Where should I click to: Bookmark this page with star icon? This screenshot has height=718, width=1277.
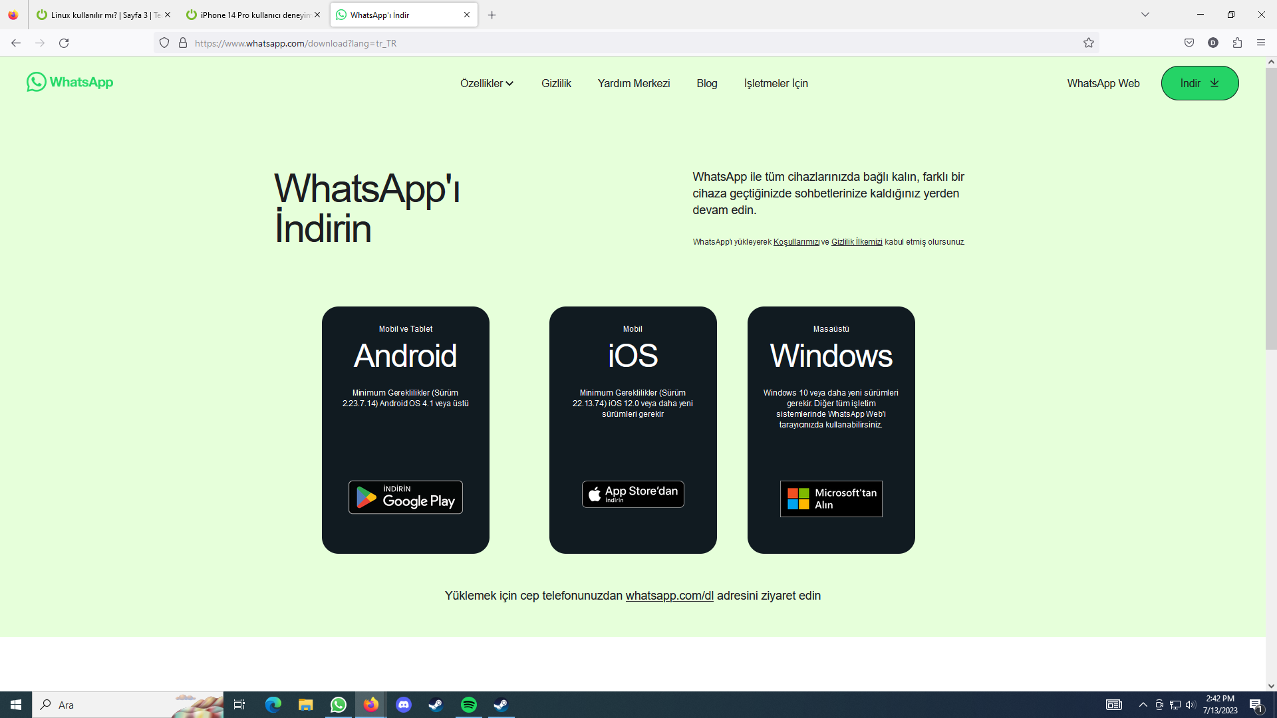click(x=1089, y=43)
